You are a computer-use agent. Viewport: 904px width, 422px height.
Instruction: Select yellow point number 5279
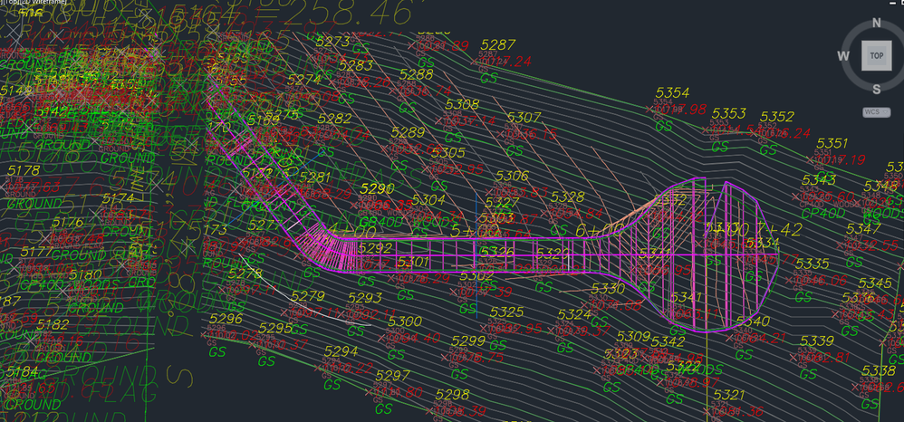point(309,296)
